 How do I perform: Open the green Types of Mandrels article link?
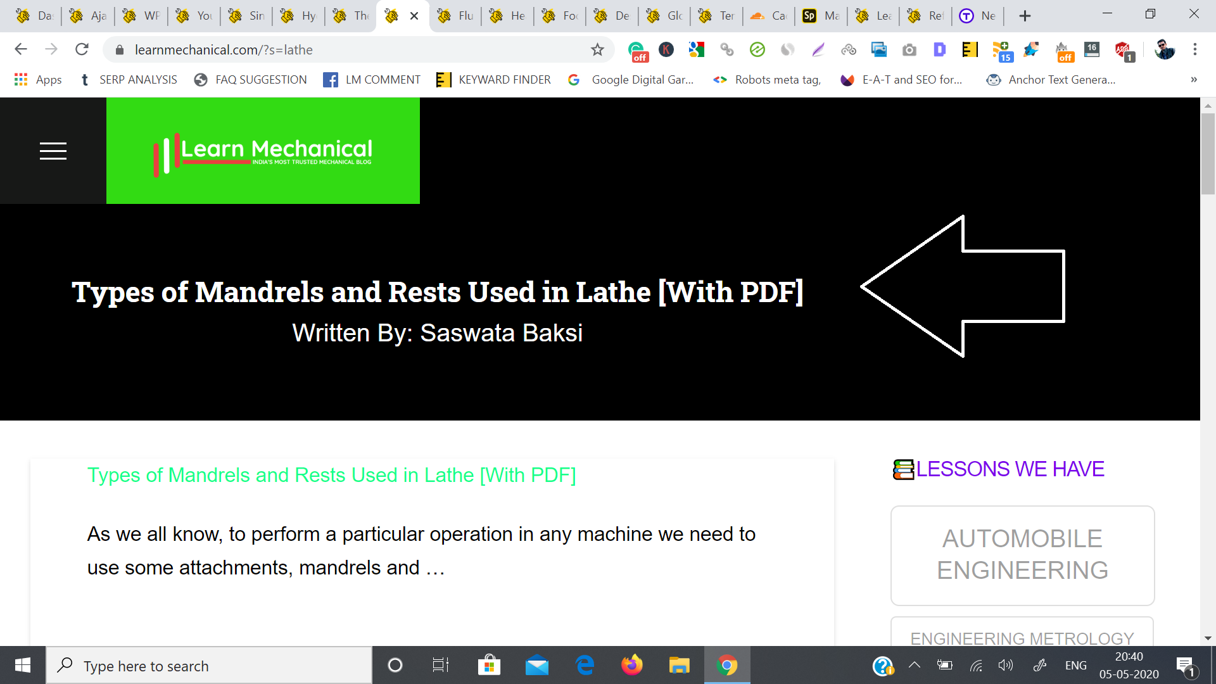pyautogui.click(x=331, y=475)
